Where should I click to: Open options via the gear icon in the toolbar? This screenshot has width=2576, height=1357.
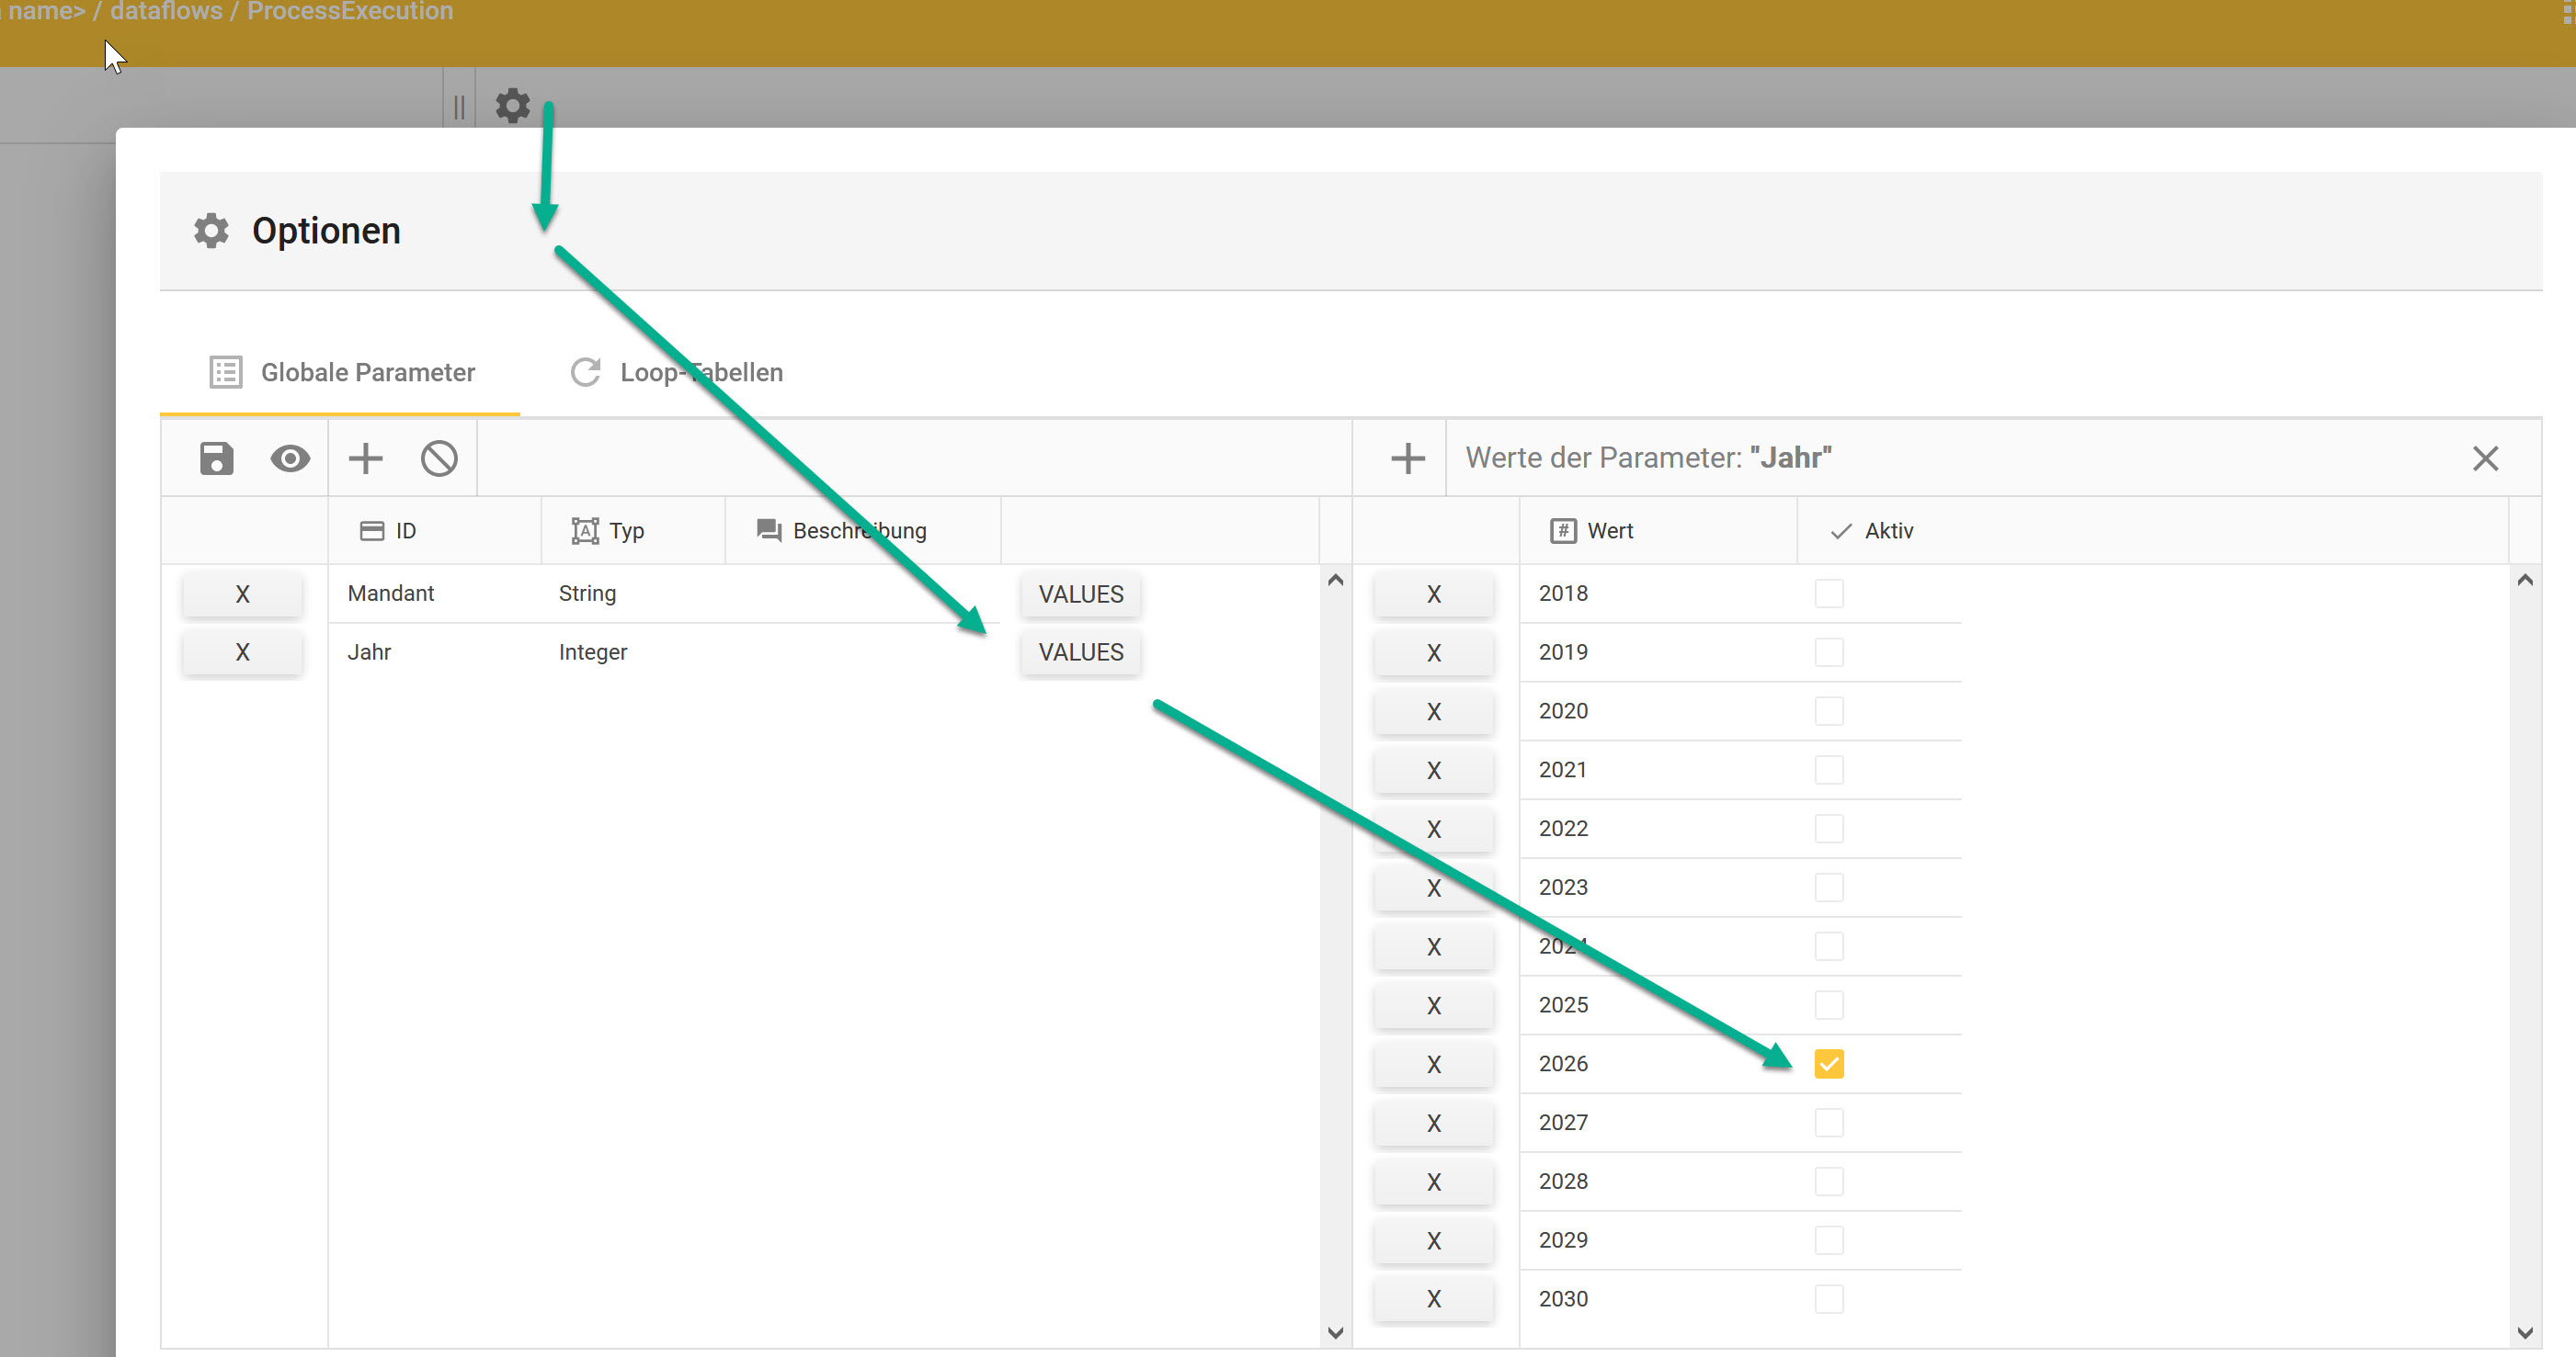click(x=513, y=105)
